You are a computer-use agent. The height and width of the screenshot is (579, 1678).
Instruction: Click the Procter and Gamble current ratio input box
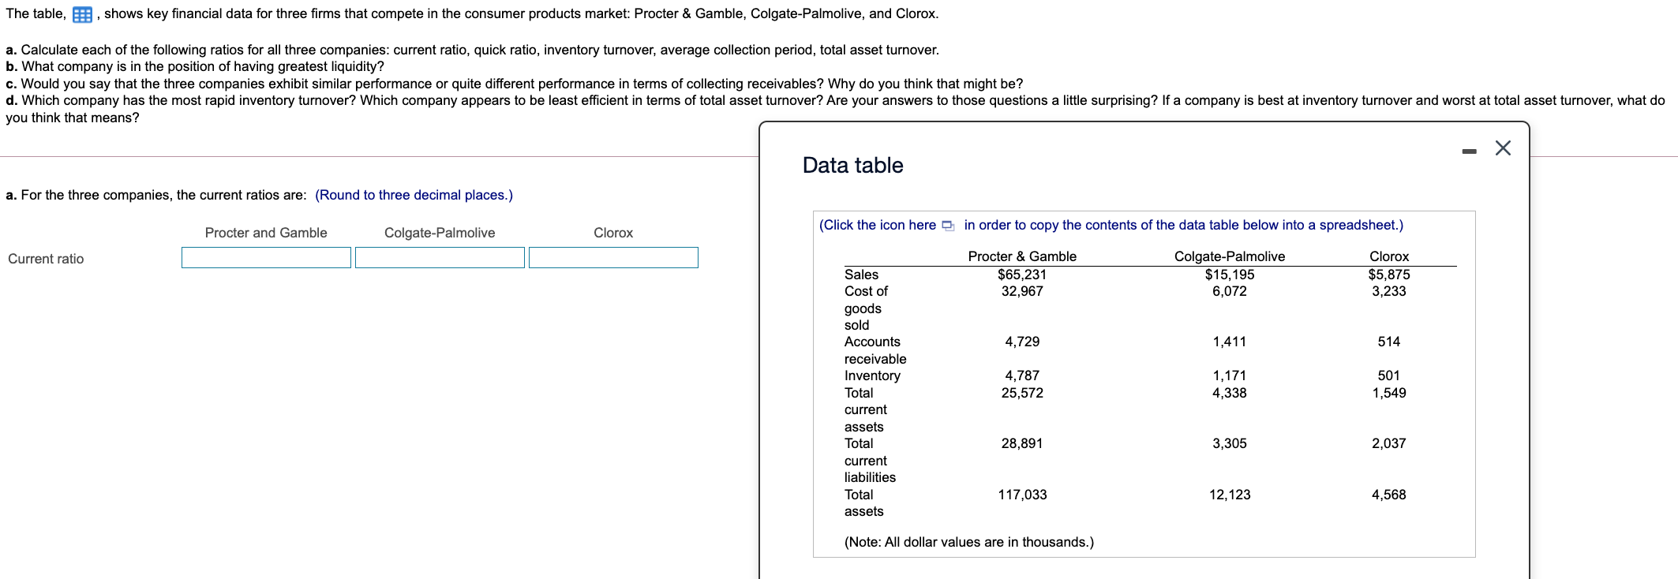pos(266,257)
